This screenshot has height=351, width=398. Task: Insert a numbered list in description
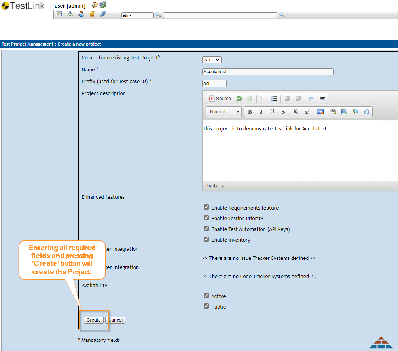(x=263, y=99)
